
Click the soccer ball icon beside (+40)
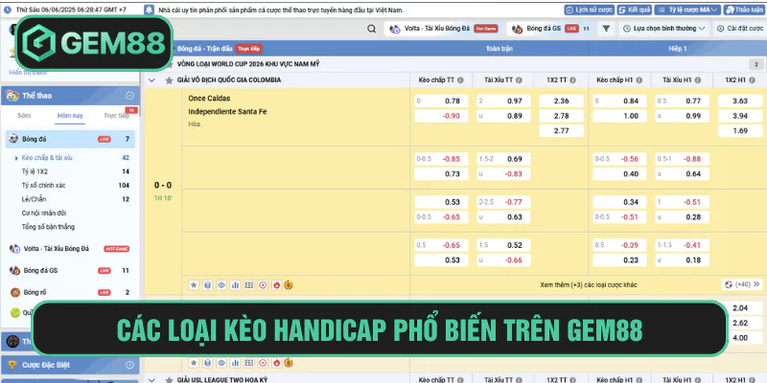coord(729,284)
